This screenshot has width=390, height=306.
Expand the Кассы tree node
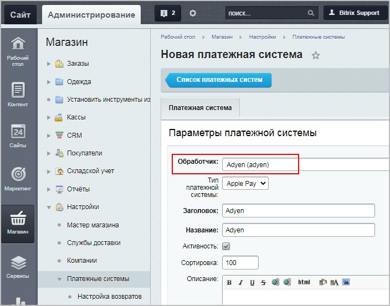pyautogui.click(x=49, y=117)
